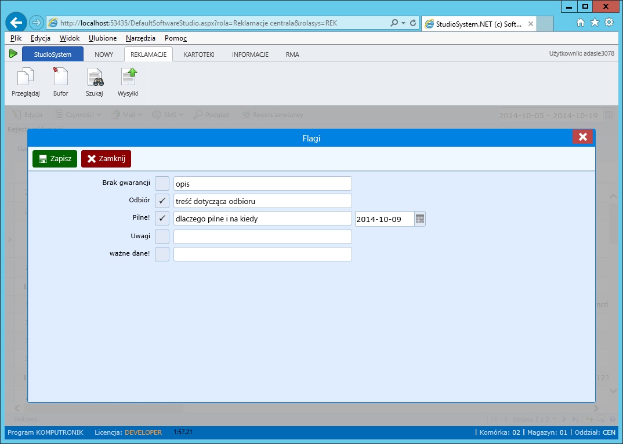Screen dimensions: 623x444
Task: Open the calendar picker beside the date
Action: tap(420, 219)
